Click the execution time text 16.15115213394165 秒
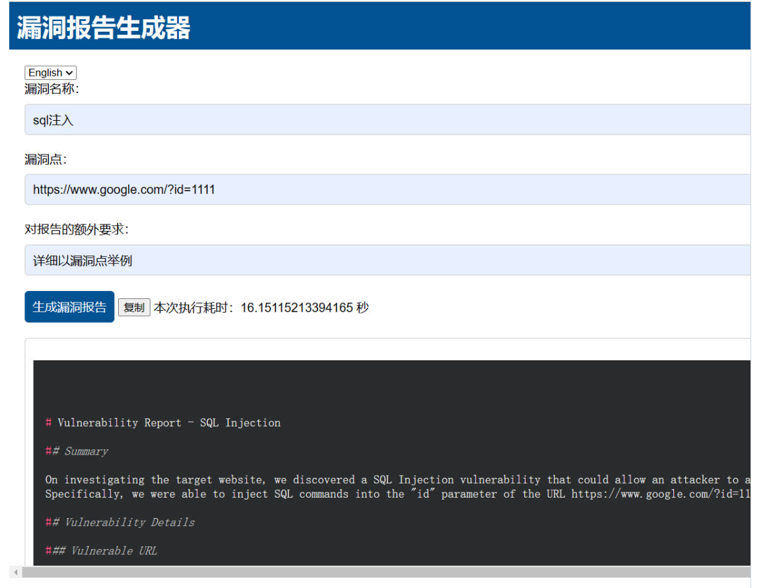 pyautogui.click(x=305, y=308)
